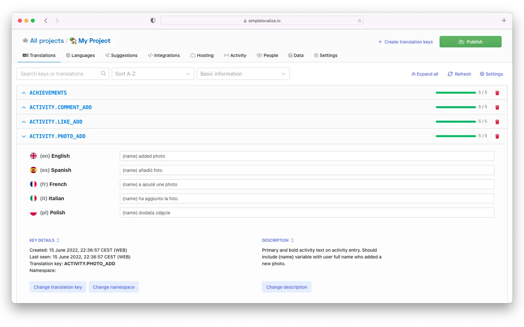Delete the ACHIEVEMENTS key with trash icon

click(497, 93)
